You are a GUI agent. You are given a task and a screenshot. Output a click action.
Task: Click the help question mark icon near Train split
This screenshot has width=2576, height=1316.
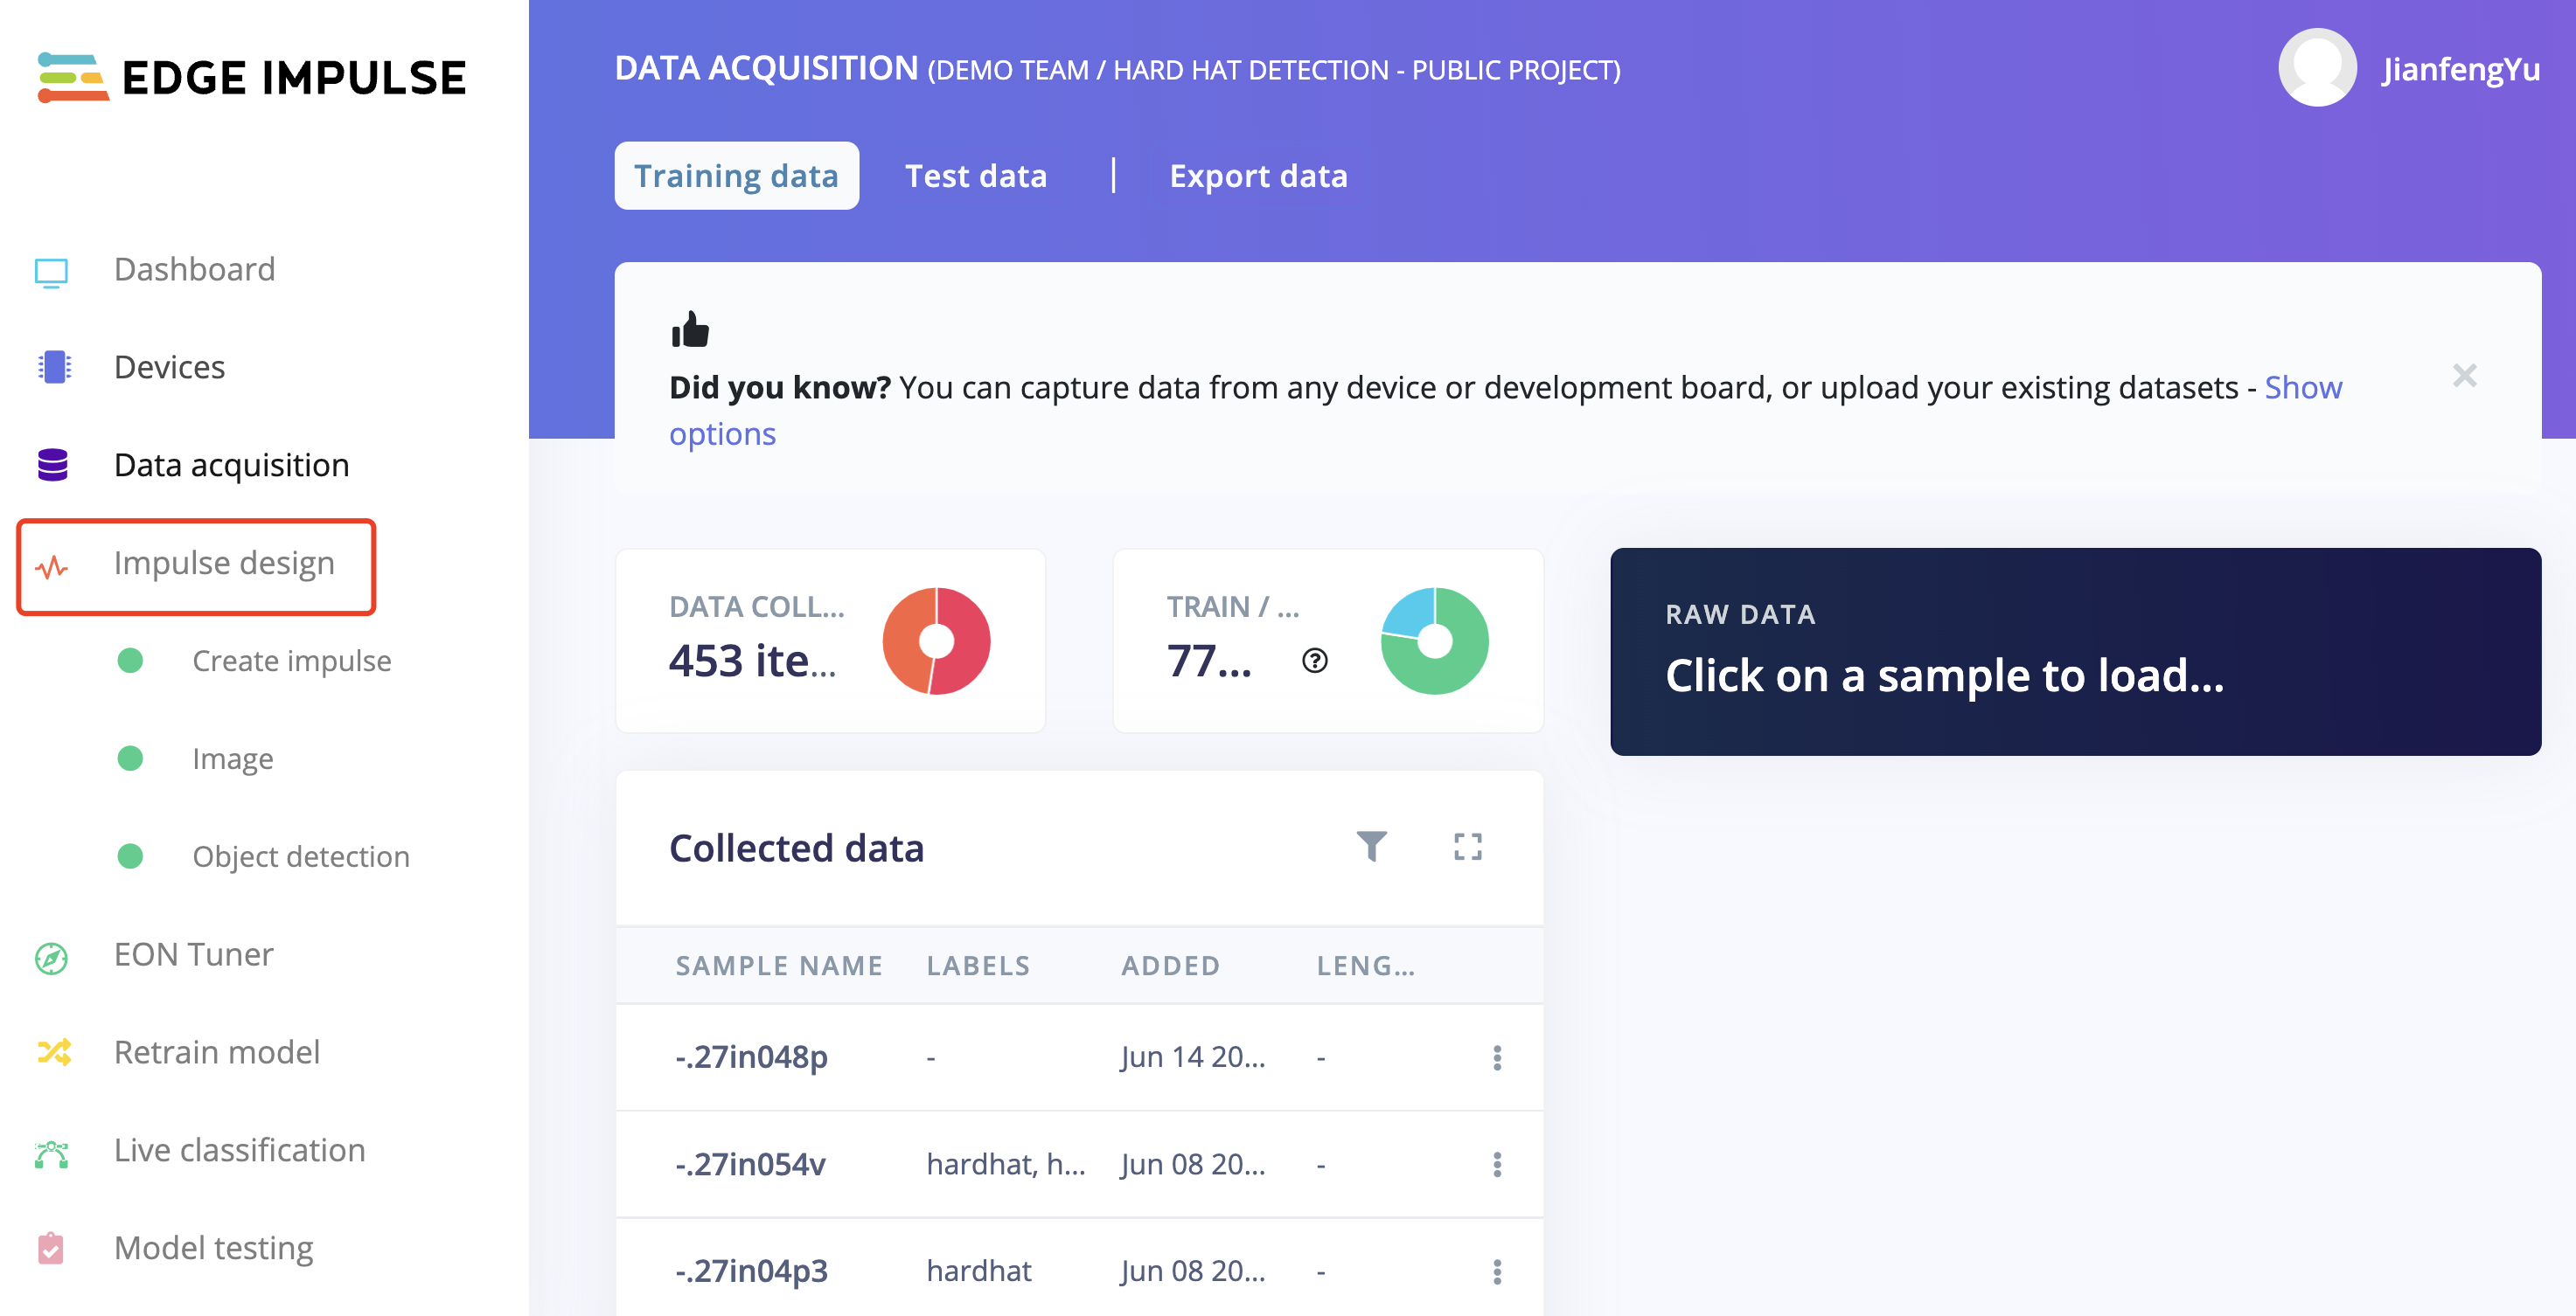(1314, 661)
